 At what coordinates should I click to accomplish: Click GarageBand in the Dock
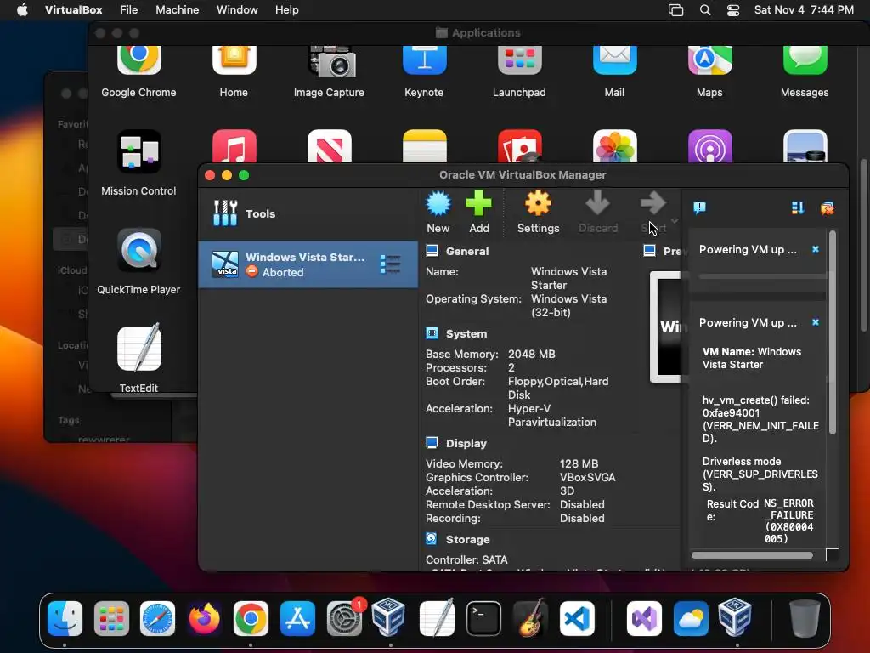point(530,618)
